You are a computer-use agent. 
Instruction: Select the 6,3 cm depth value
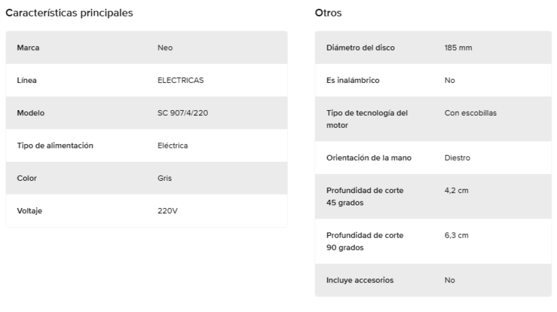456,235
